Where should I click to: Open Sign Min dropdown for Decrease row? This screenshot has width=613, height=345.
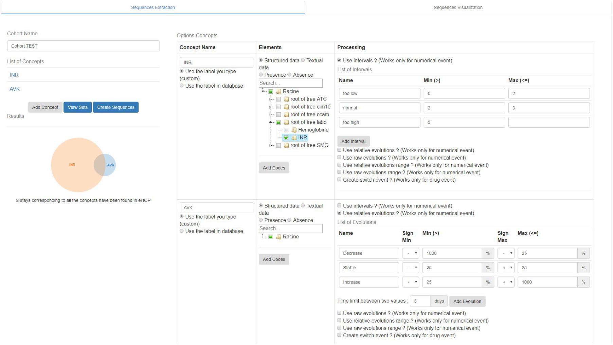pos(411,253)
